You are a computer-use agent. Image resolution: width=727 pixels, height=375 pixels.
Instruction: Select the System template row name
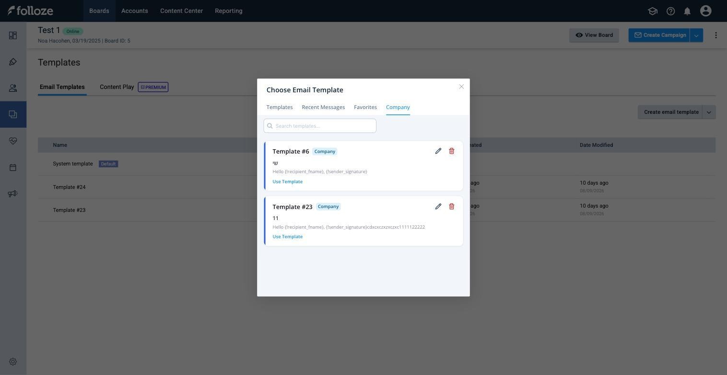[x=73, y=164]
